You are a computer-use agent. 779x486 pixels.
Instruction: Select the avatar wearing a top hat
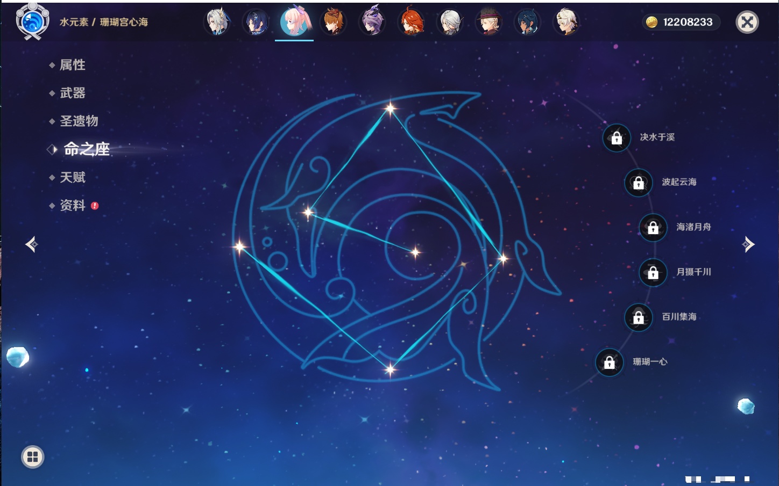point(488,22)
